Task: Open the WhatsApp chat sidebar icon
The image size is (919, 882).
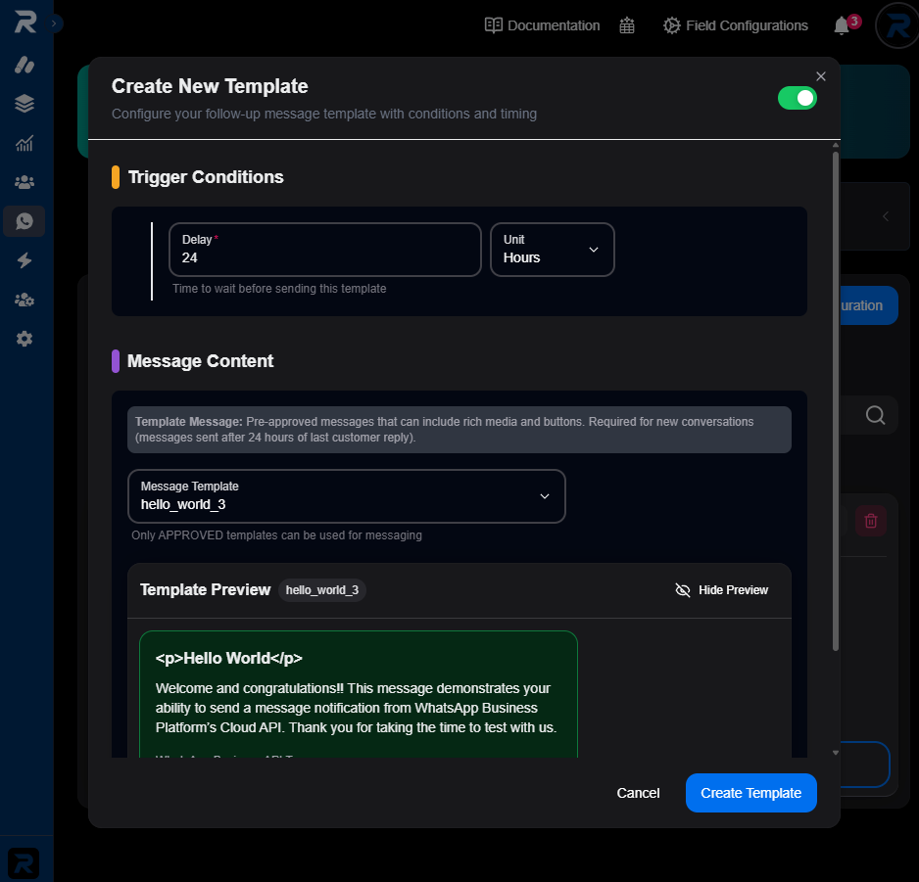Action: coord(24,221)
